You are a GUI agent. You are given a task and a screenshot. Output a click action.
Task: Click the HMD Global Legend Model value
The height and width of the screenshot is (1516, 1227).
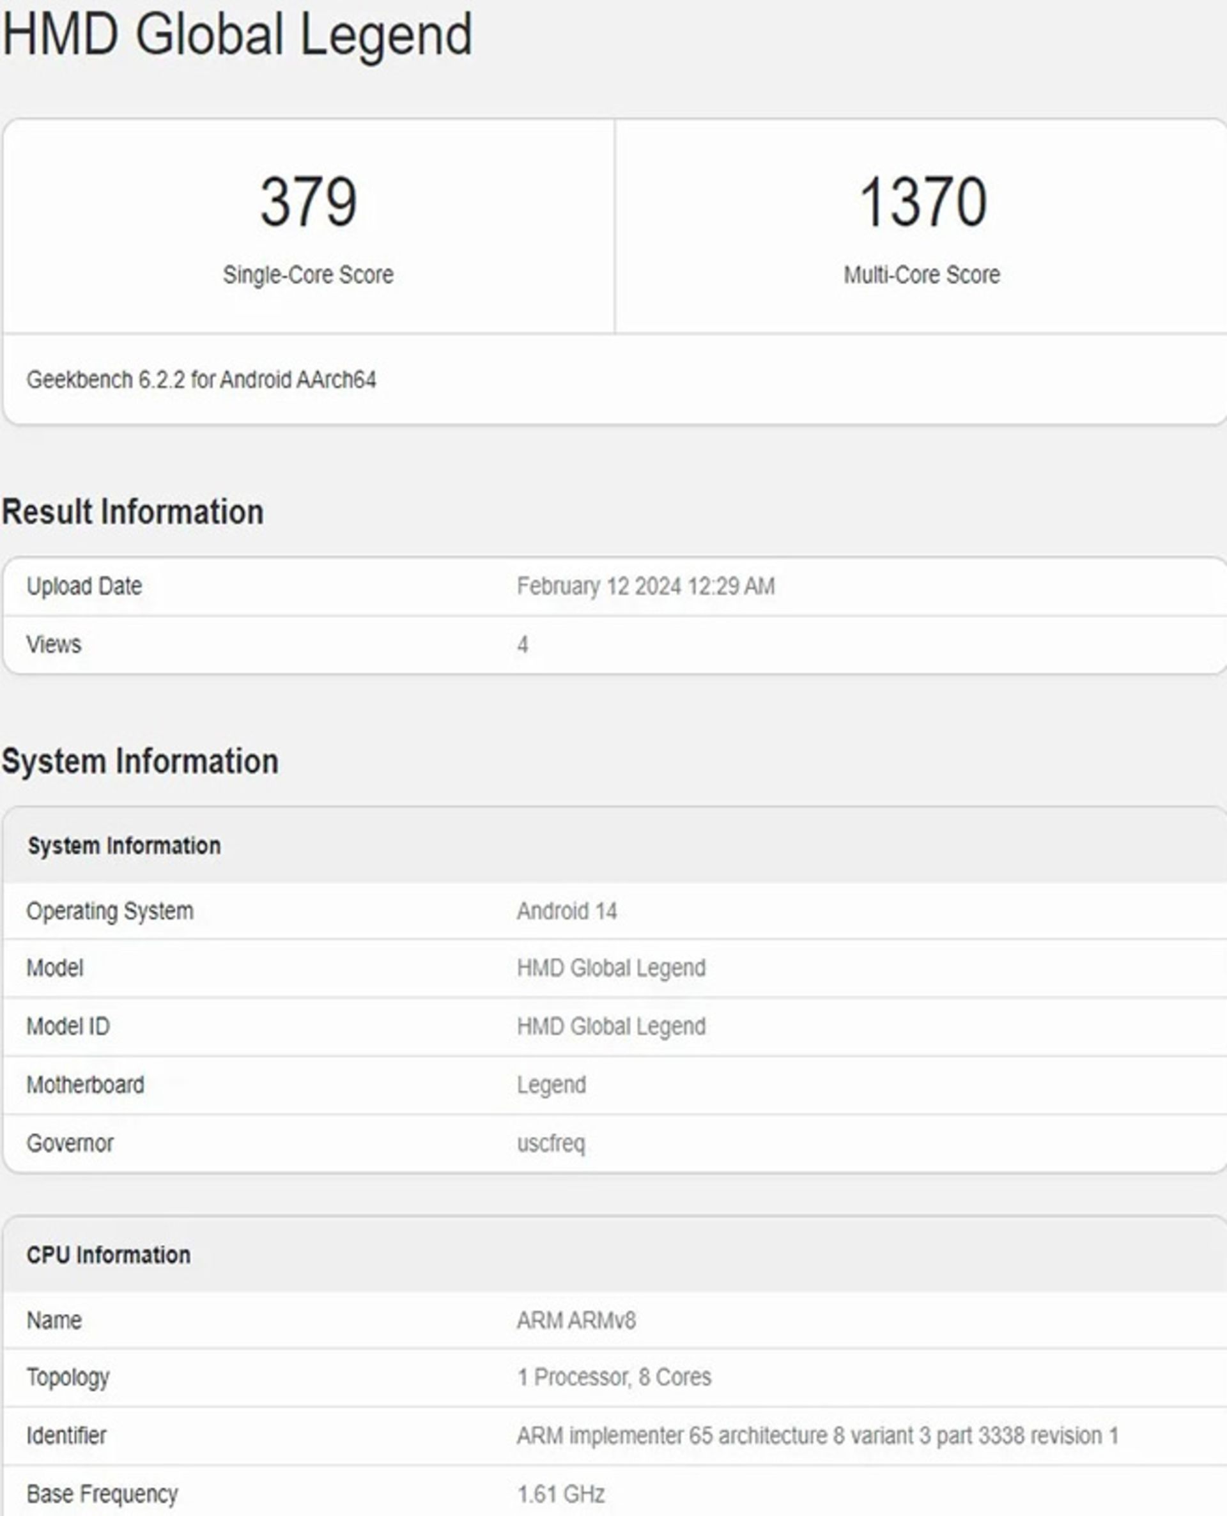click(x=611, y=968)
